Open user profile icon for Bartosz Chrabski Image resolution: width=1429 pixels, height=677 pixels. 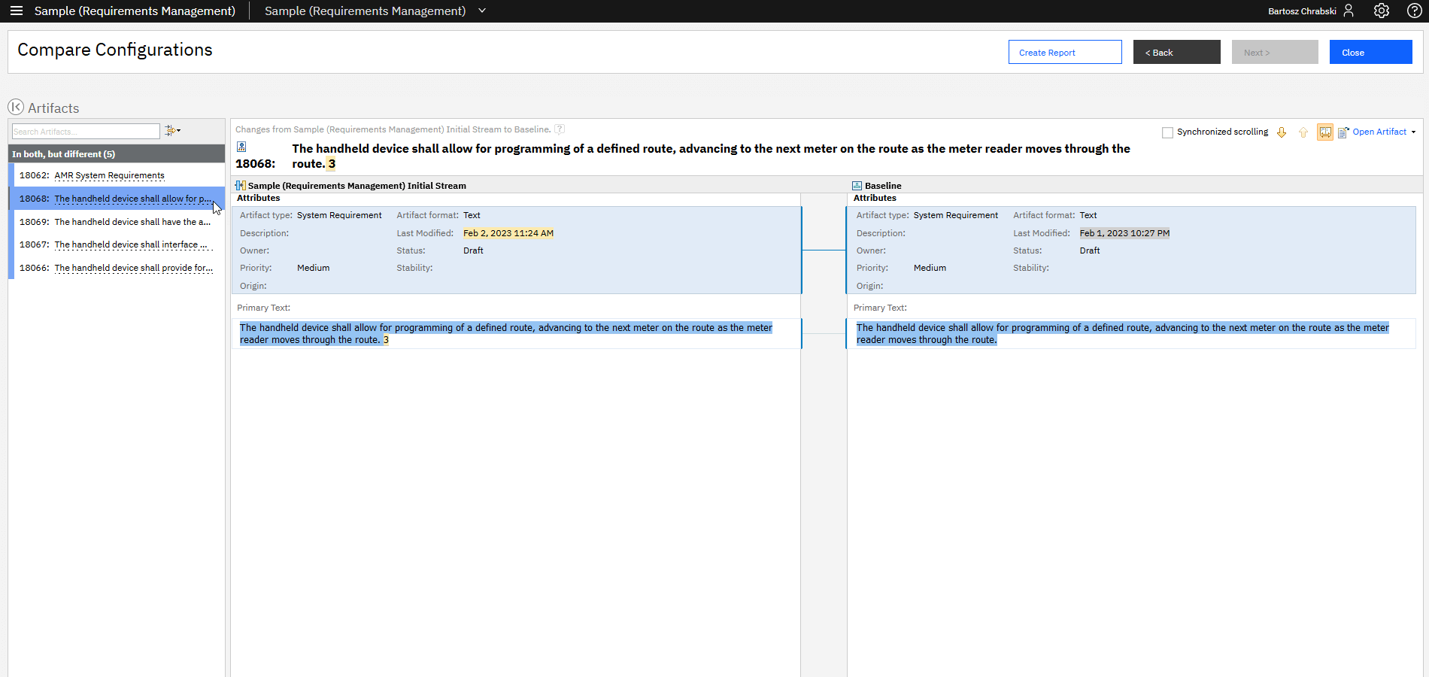[x=1349, y=11]
